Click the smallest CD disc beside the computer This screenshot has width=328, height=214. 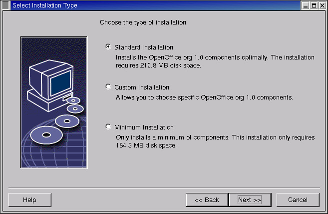[73, 100]
